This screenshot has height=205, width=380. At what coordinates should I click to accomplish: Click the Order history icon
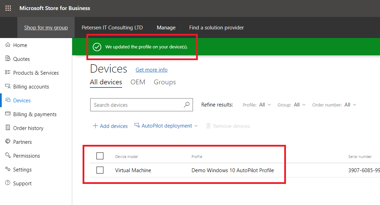point(8,128)
